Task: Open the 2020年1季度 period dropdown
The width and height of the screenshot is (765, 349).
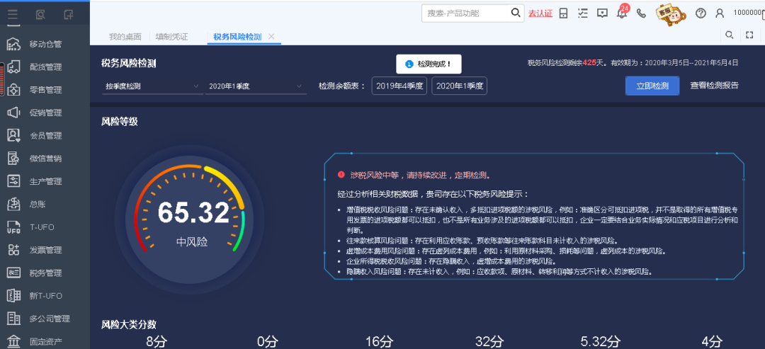Action: (x=255, y=86)
